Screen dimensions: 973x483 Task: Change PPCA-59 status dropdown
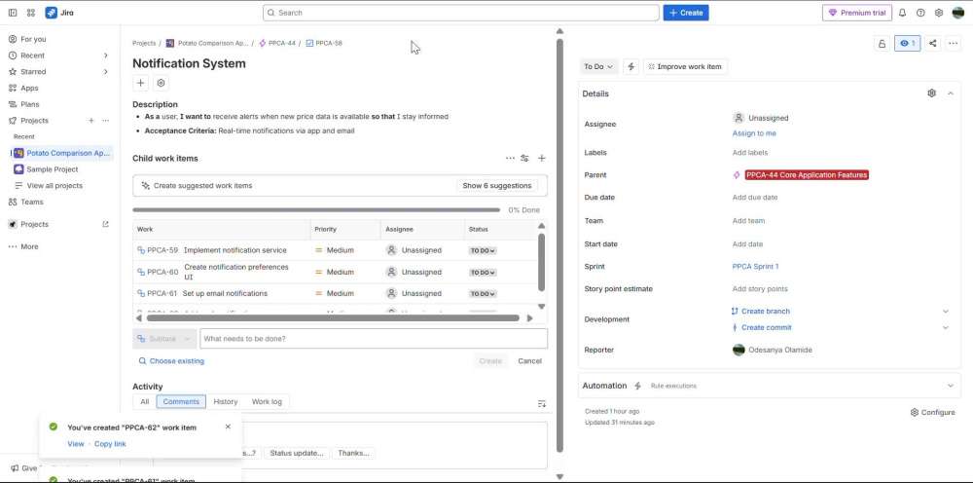[483, 251]
